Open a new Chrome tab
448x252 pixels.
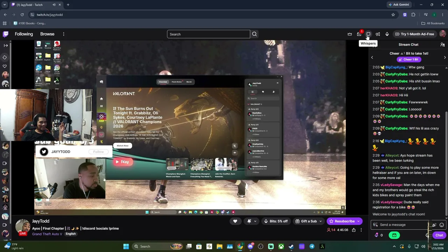click(68, 5)
